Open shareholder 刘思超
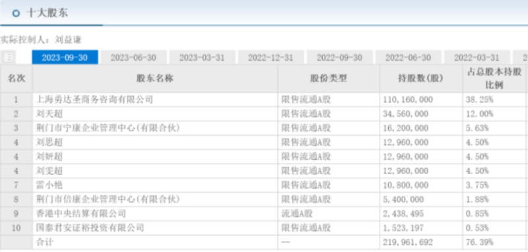Viewport: 528px width, 252px height. [x=49, y=142]
